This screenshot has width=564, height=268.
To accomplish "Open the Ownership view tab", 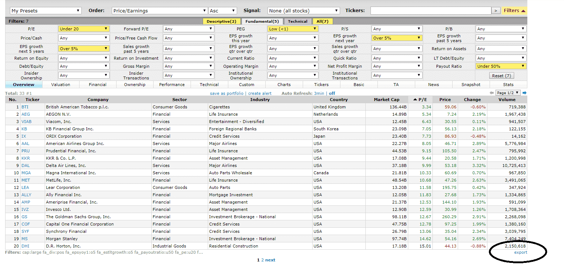I will click(x=135, y=85).
